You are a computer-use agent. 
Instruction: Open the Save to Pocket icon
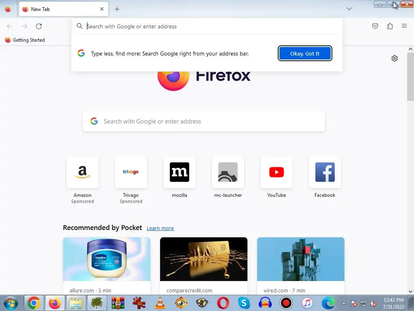click(375, 26)
